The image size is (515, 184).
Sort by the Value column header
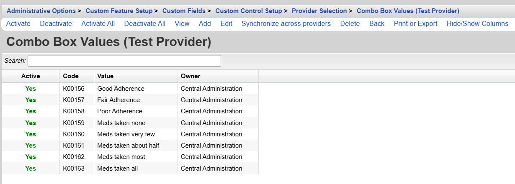pos(106,76)
